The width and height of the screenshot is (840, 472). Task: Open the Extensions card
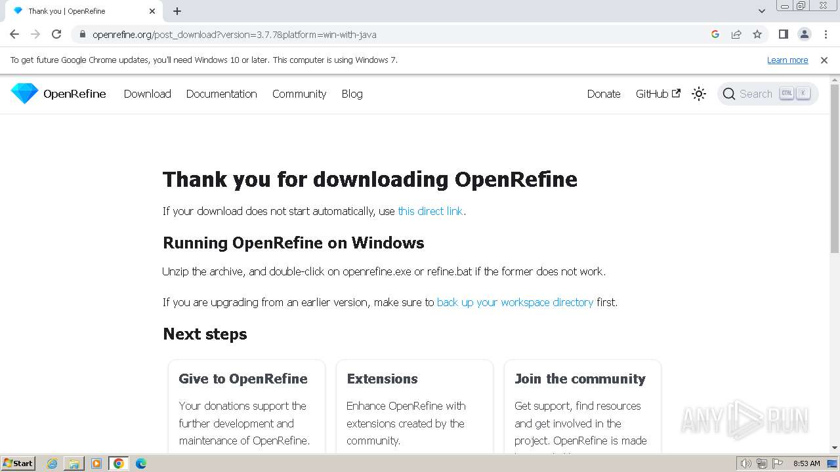(415, 406)
